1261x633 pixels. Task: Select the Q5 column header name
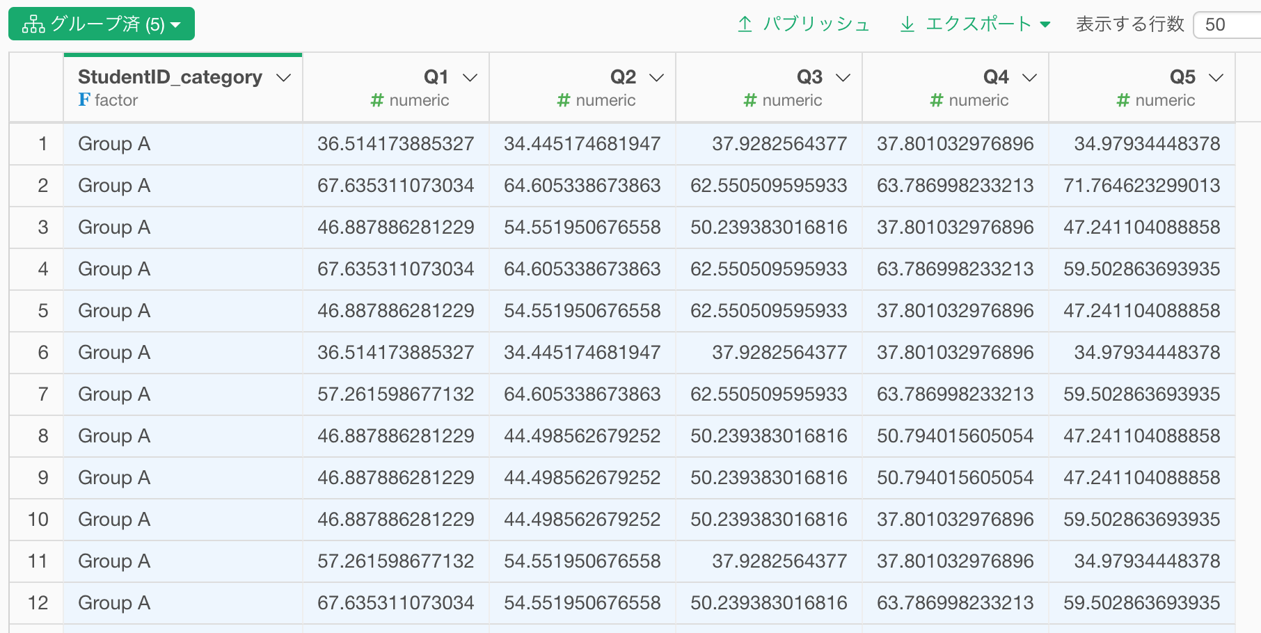coord(1182,77)
